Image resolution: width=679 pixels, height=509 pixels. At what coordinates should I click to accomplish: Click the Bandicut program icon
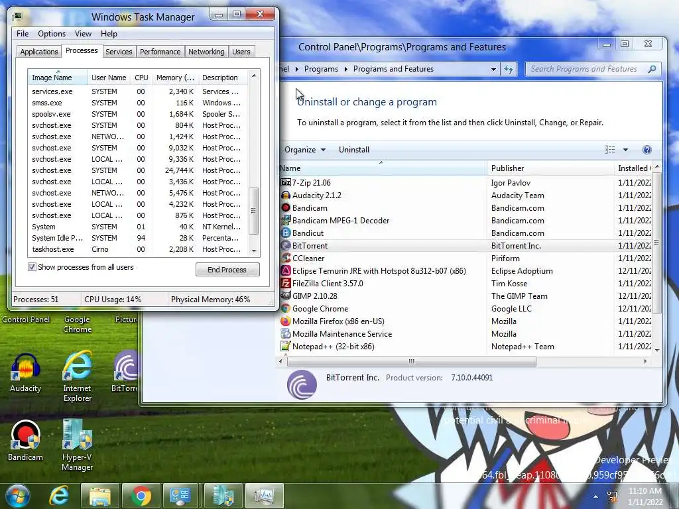(x=285, y=233)
